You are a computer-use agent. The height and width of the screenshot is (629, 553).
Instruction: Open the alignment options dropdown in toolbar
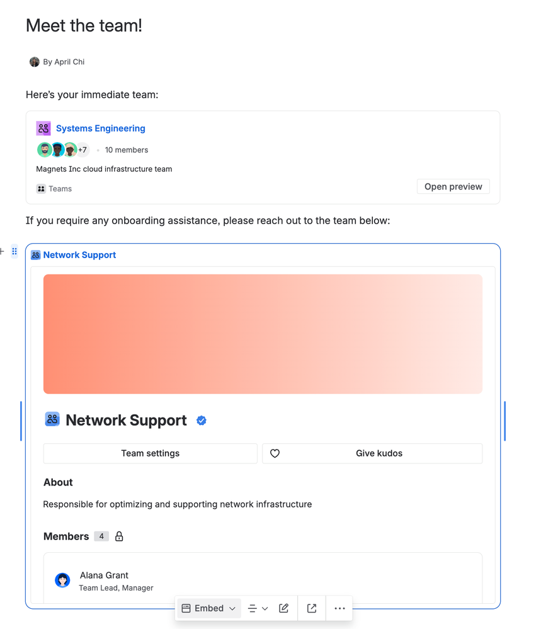click(258, 609)
